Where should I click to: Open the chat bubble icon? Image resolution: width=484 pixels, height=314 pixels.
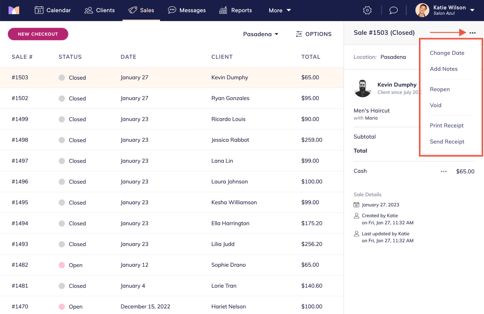393,10
